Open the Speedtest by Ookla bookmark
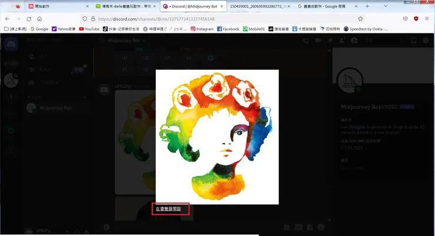 click(366, 29)
